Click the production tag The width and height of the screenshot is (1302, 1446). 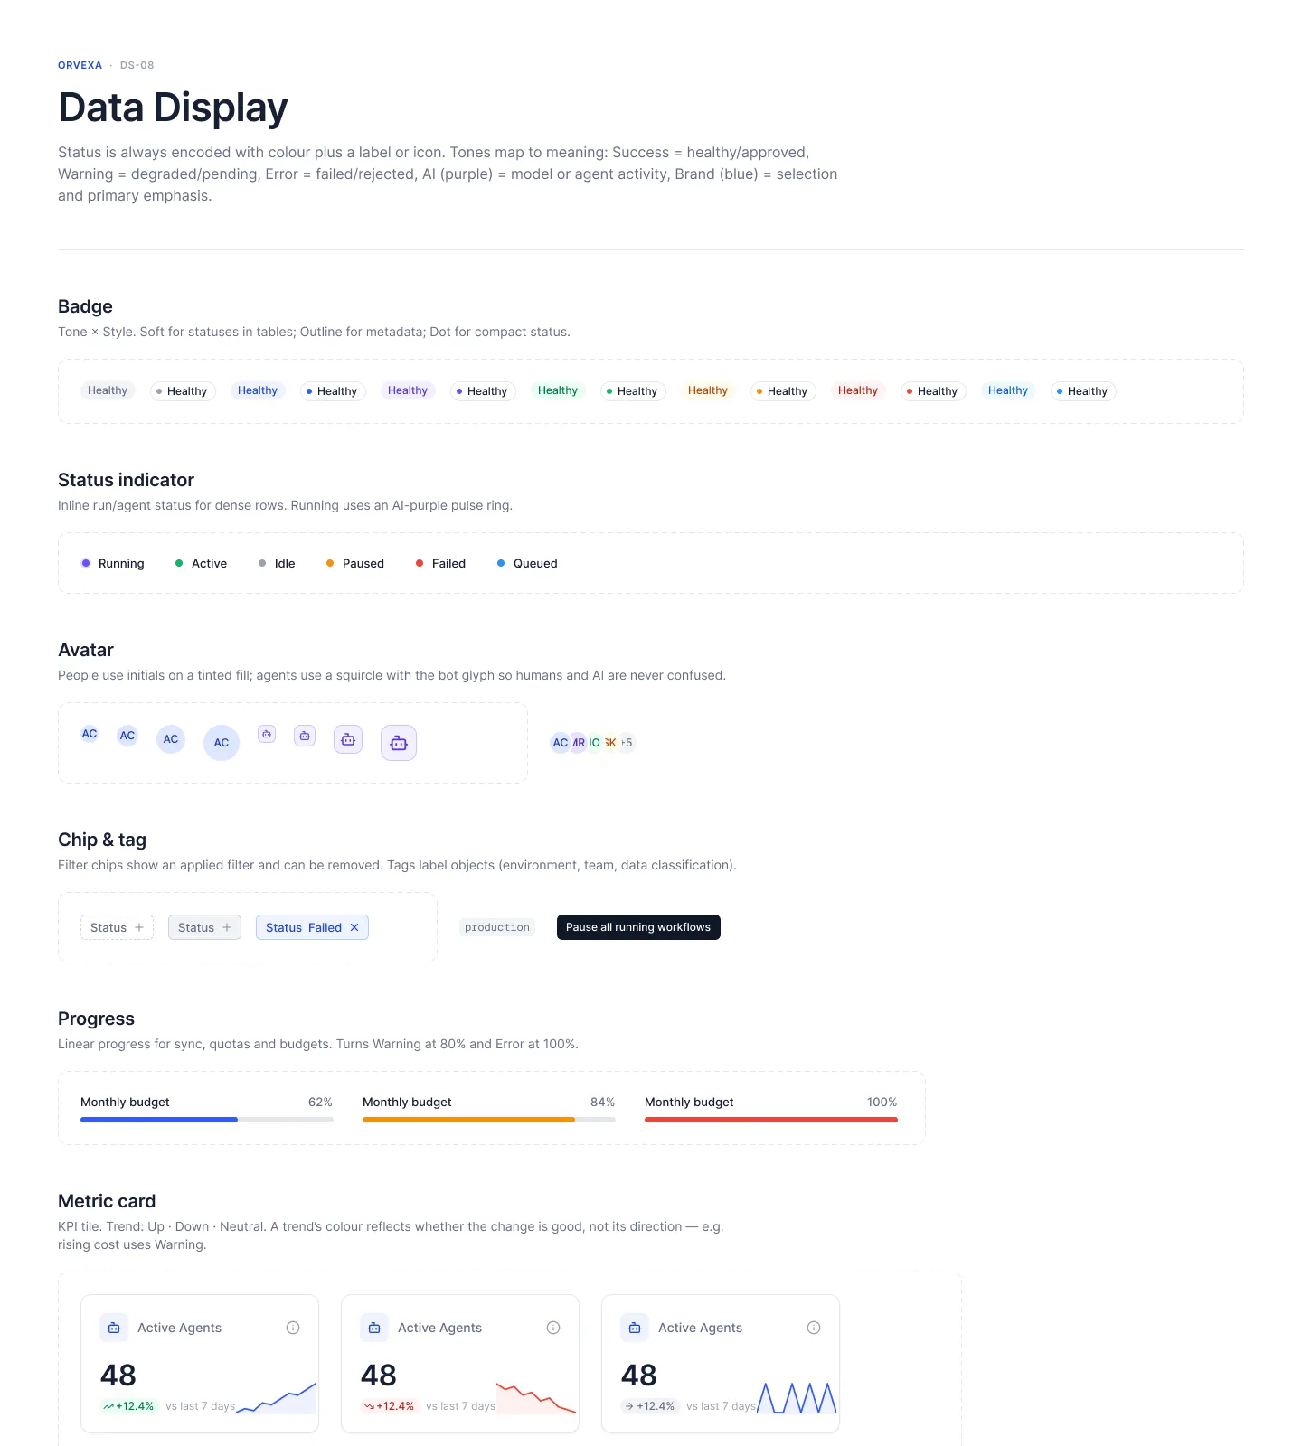click(497, 927)
